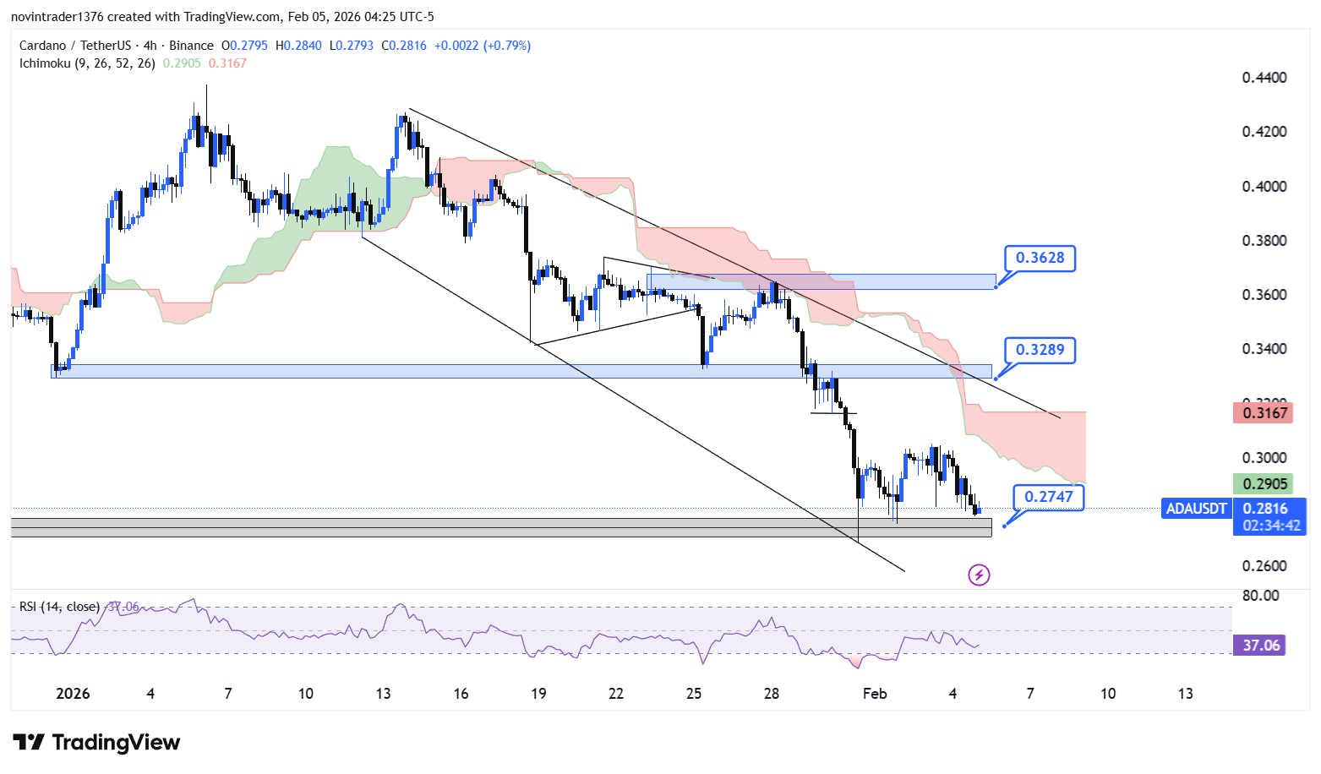
Task: Click the blue ADAUSDT symbol tag
Action: 1196,509
